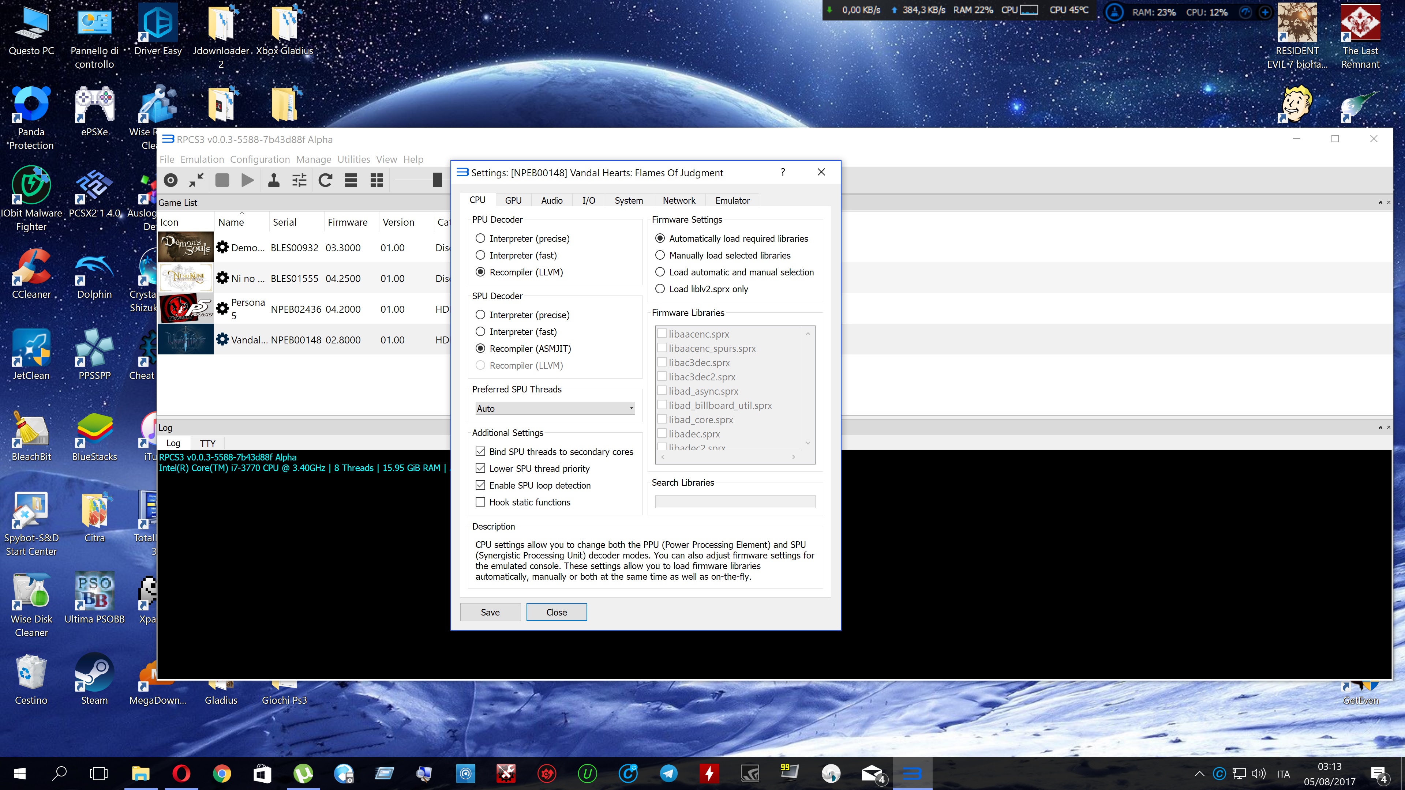Select PPU Interpreter (precise) option

[522, 238]
